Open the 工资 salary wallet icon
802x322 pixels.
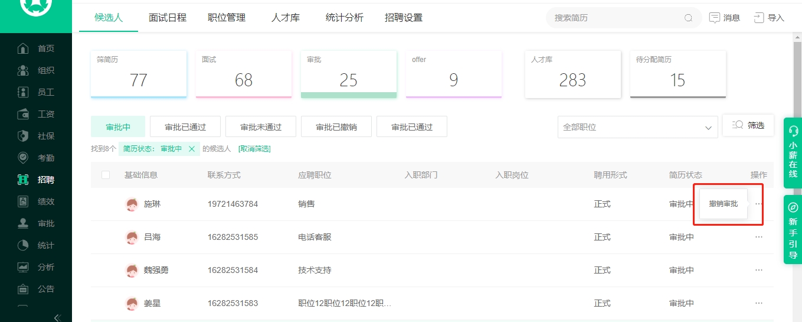point(23,114)
